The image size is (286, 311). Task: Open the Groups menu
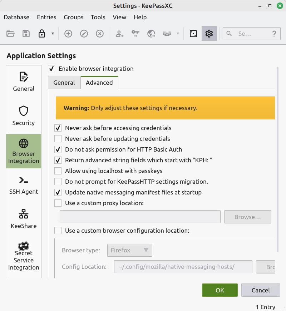point(74,17)
